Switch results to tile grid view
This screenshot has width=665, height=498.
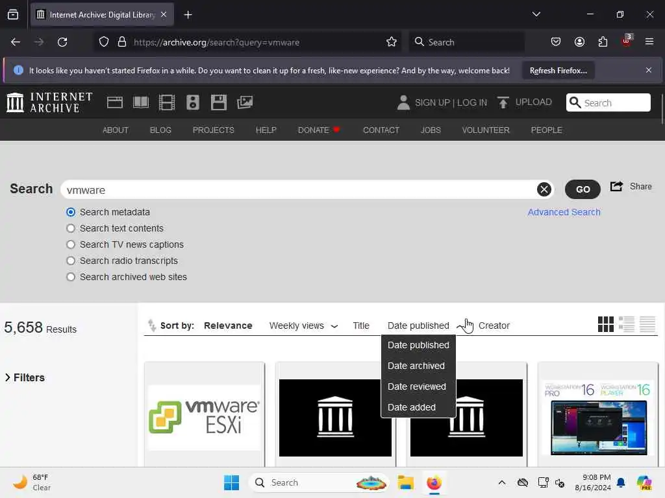(606, 324)
